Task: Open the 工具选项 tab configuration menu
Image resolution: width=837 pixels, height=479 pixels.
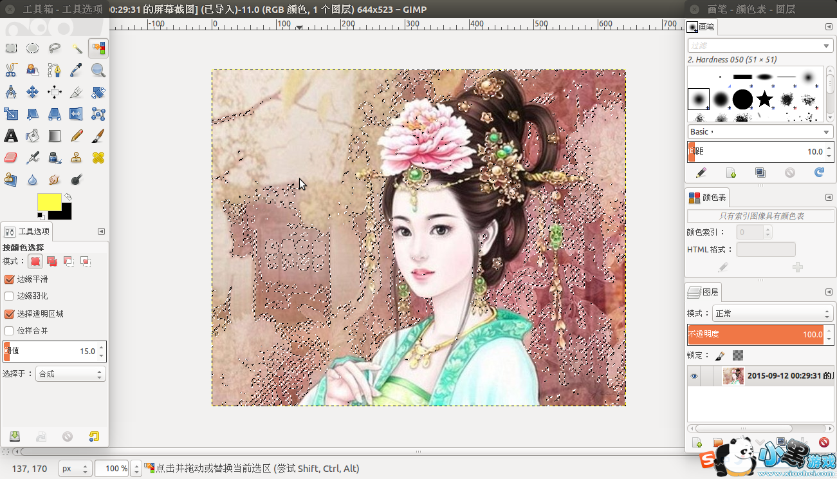Action: coord(101,232)
